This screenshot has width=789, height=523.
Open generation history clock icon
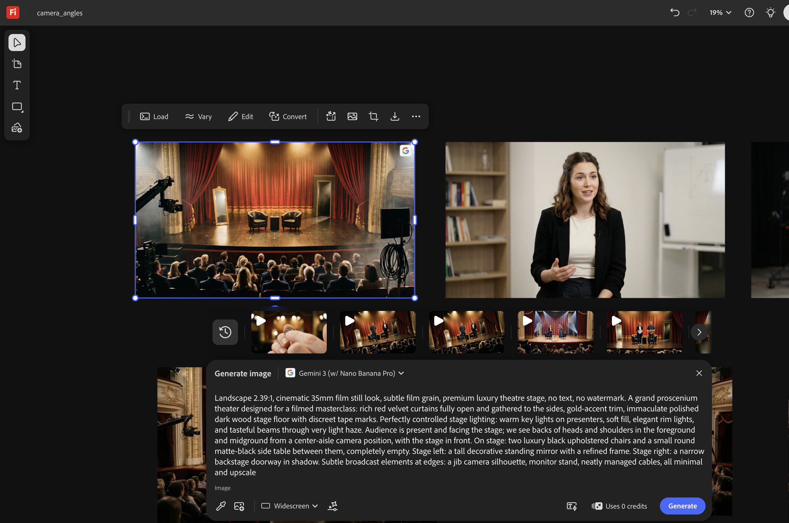[x=225, y=332]
